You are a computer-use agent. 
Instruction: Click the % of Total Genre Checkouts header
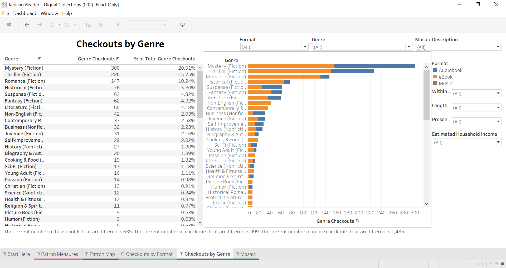165,59
